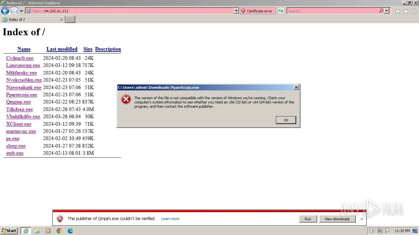Click the red error icon in dialog
The width and height of the screenshot is (419, 235).
coord(126,100)
